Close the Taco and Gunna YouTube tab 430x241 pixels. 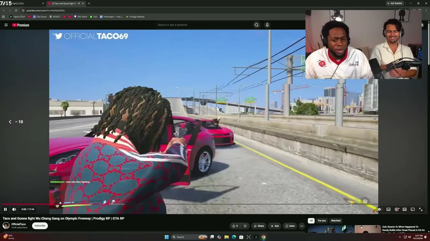tap(83, 3)
